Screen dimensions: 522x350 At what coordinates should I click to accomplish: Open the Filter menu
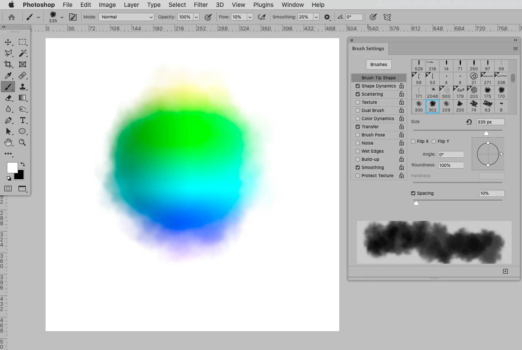point(201,5)
